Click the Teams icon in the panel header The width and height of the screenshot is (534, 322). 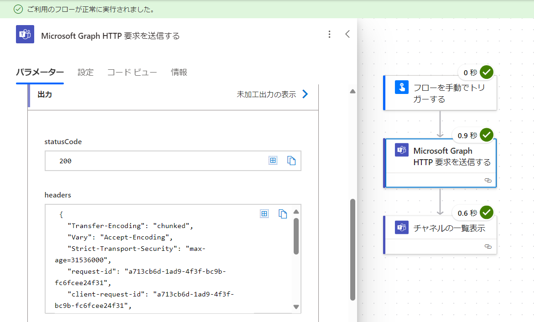tap(25, 34)
